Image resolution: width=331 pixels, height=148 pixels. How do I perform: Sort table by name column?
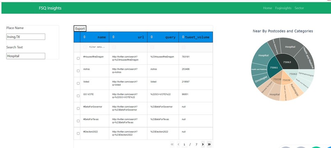pos(85,37)
